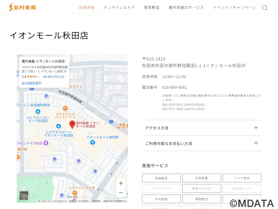
Task: Click the ギターエイド service button
Action: 202,188
